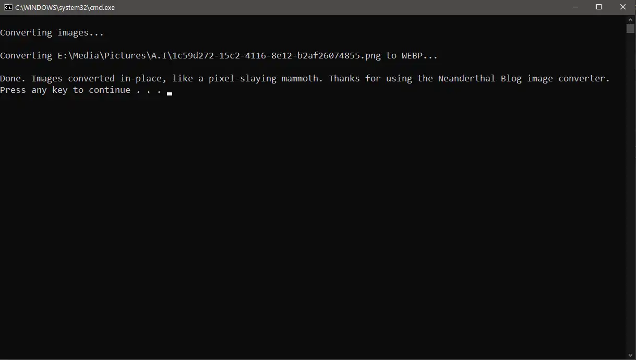
Task: Click the scrollbar down arrow
Action: [630, 355]
